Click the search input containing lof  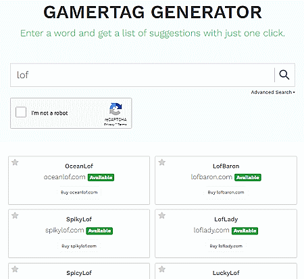coord(143,75)
